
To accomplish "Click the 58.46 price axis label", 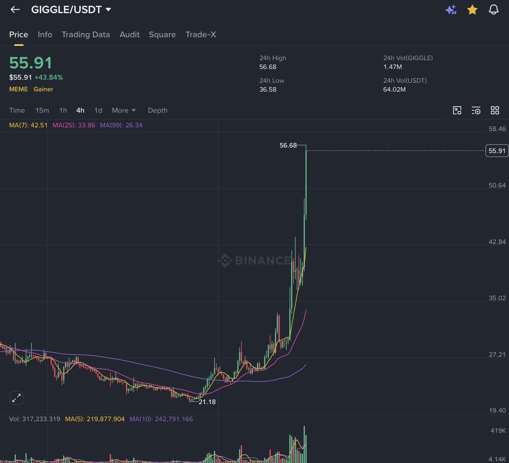I will pos(497,129).
